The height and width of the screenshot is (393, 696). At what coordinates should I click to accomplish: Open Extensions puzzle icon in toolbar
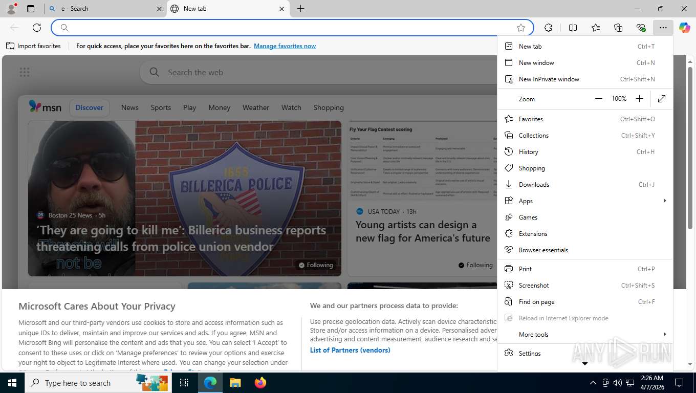[x=548, y=28]
